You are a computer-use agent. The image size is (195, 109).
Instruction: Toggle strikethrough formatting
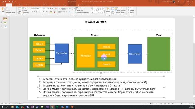[x=41, y=12]
